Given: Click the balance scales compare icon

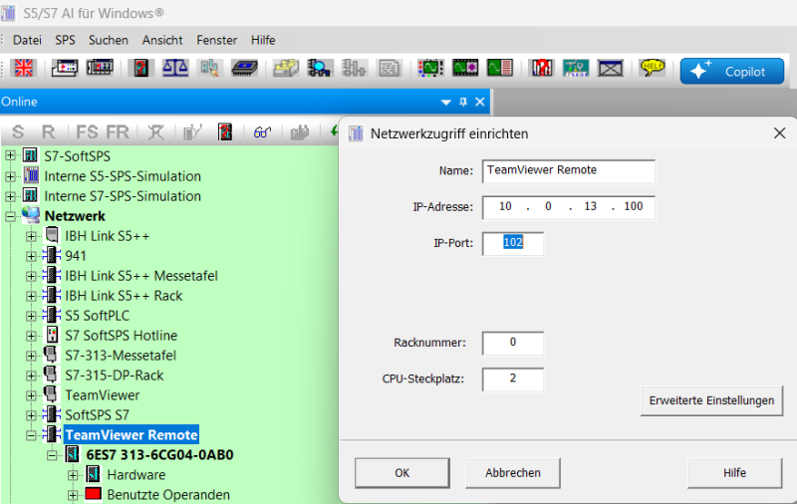Looking at the screenshot, I should 175,68.
